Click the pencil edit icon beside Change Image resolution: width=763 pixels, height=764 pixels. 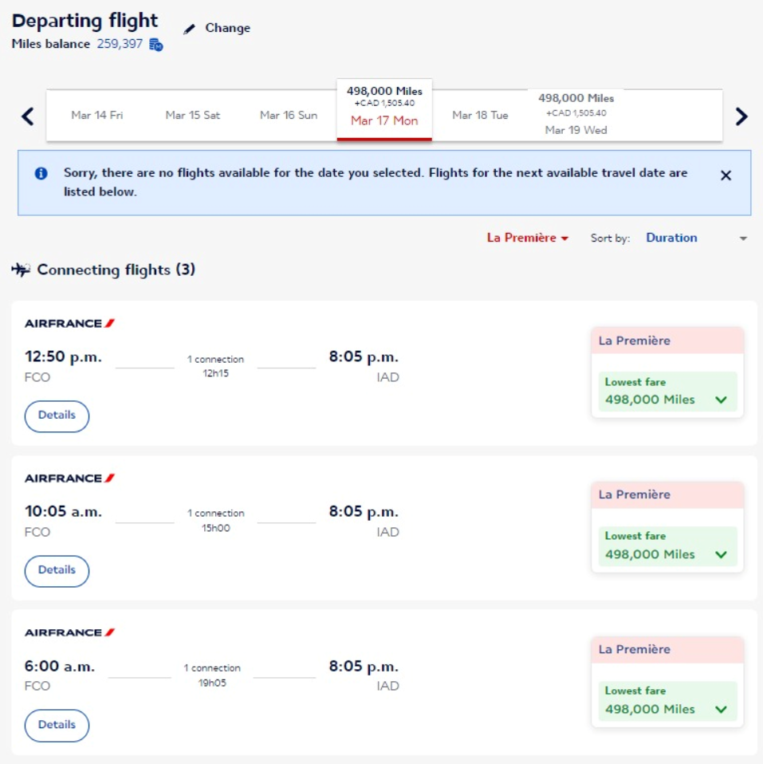click(x=189, y=30)
